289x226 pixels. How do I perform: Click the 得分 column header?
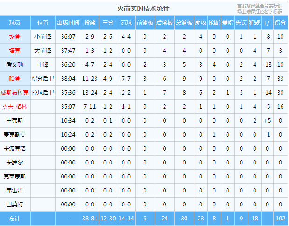280,23
